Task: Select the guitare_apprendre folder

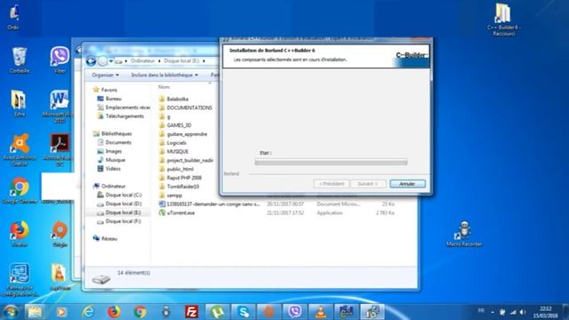Action: coord(183,134)
